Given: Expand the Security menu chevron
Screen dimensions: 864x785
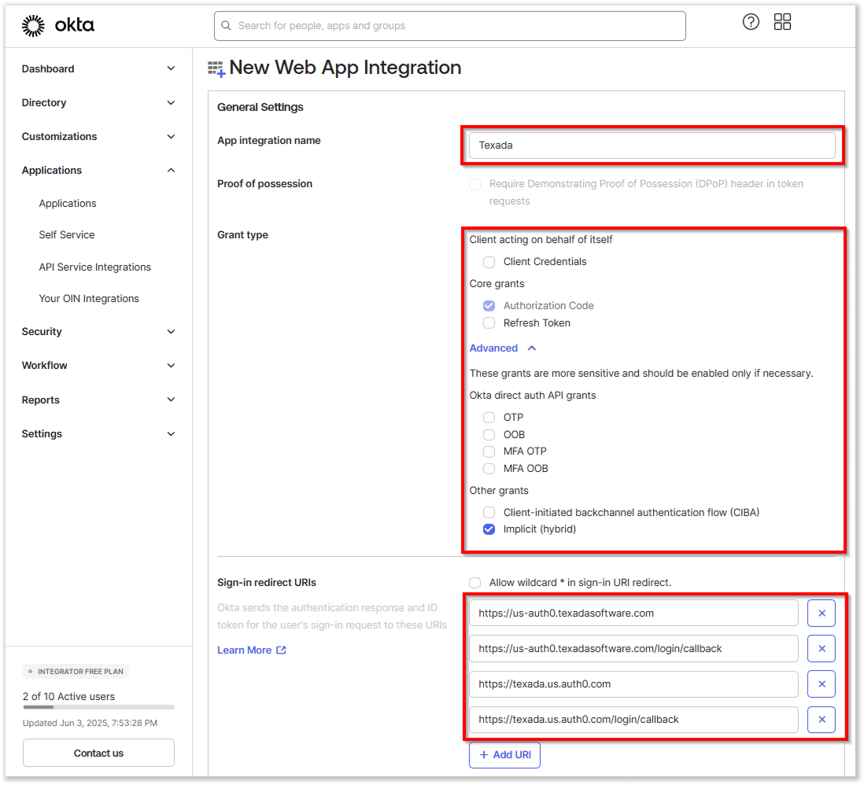Looking at the screenshot, I should pyautogui.click(x=171, y=332).
